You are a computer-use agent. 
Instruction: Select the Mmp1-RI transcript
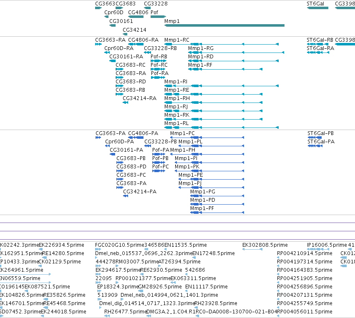(221, 86)
